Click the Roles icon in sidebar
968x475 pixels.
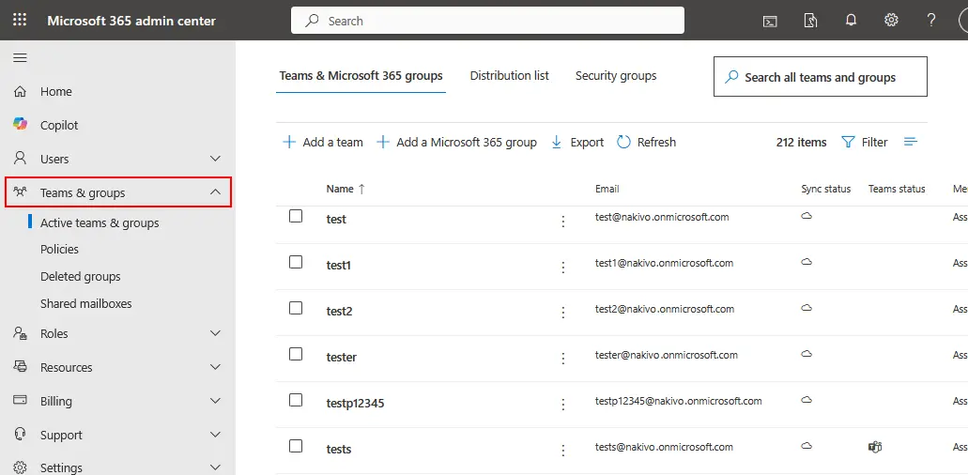(20, 334)
